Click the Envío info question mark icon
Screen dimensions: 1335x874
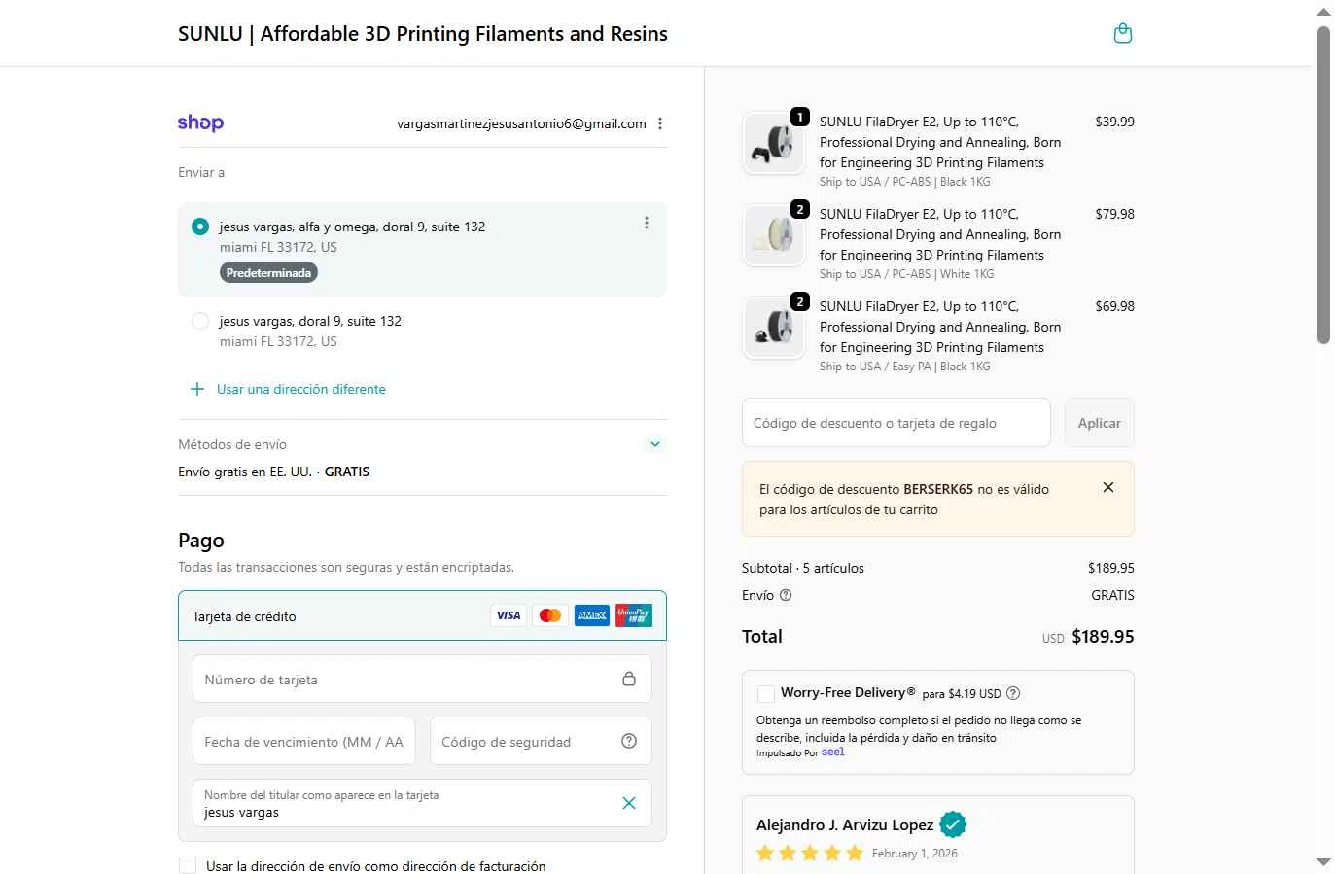[x=786, y=595]
